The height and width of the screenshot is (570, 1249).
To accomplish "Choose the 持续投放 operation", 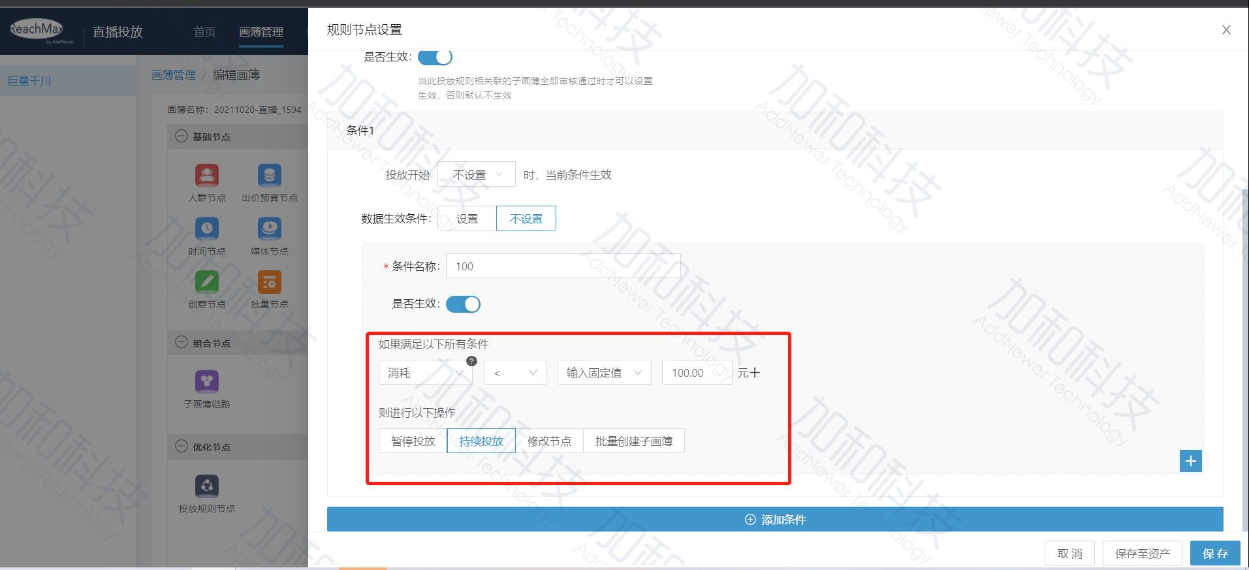I will click(481, 441).
